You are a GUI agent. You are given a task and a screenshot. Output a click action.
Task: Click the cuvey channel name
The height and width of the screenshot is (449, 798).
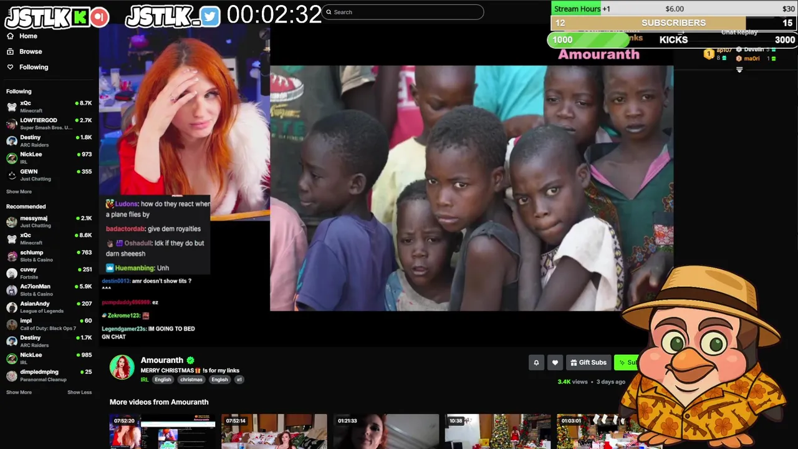28,269
